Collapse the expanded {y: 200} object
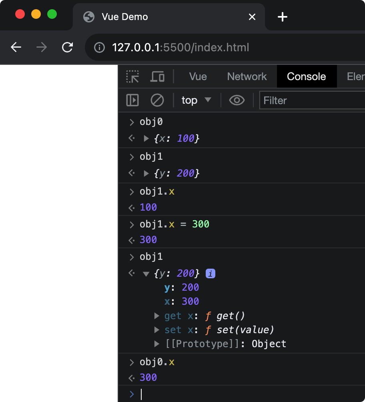The image size is (365, 402). point(146,274)
